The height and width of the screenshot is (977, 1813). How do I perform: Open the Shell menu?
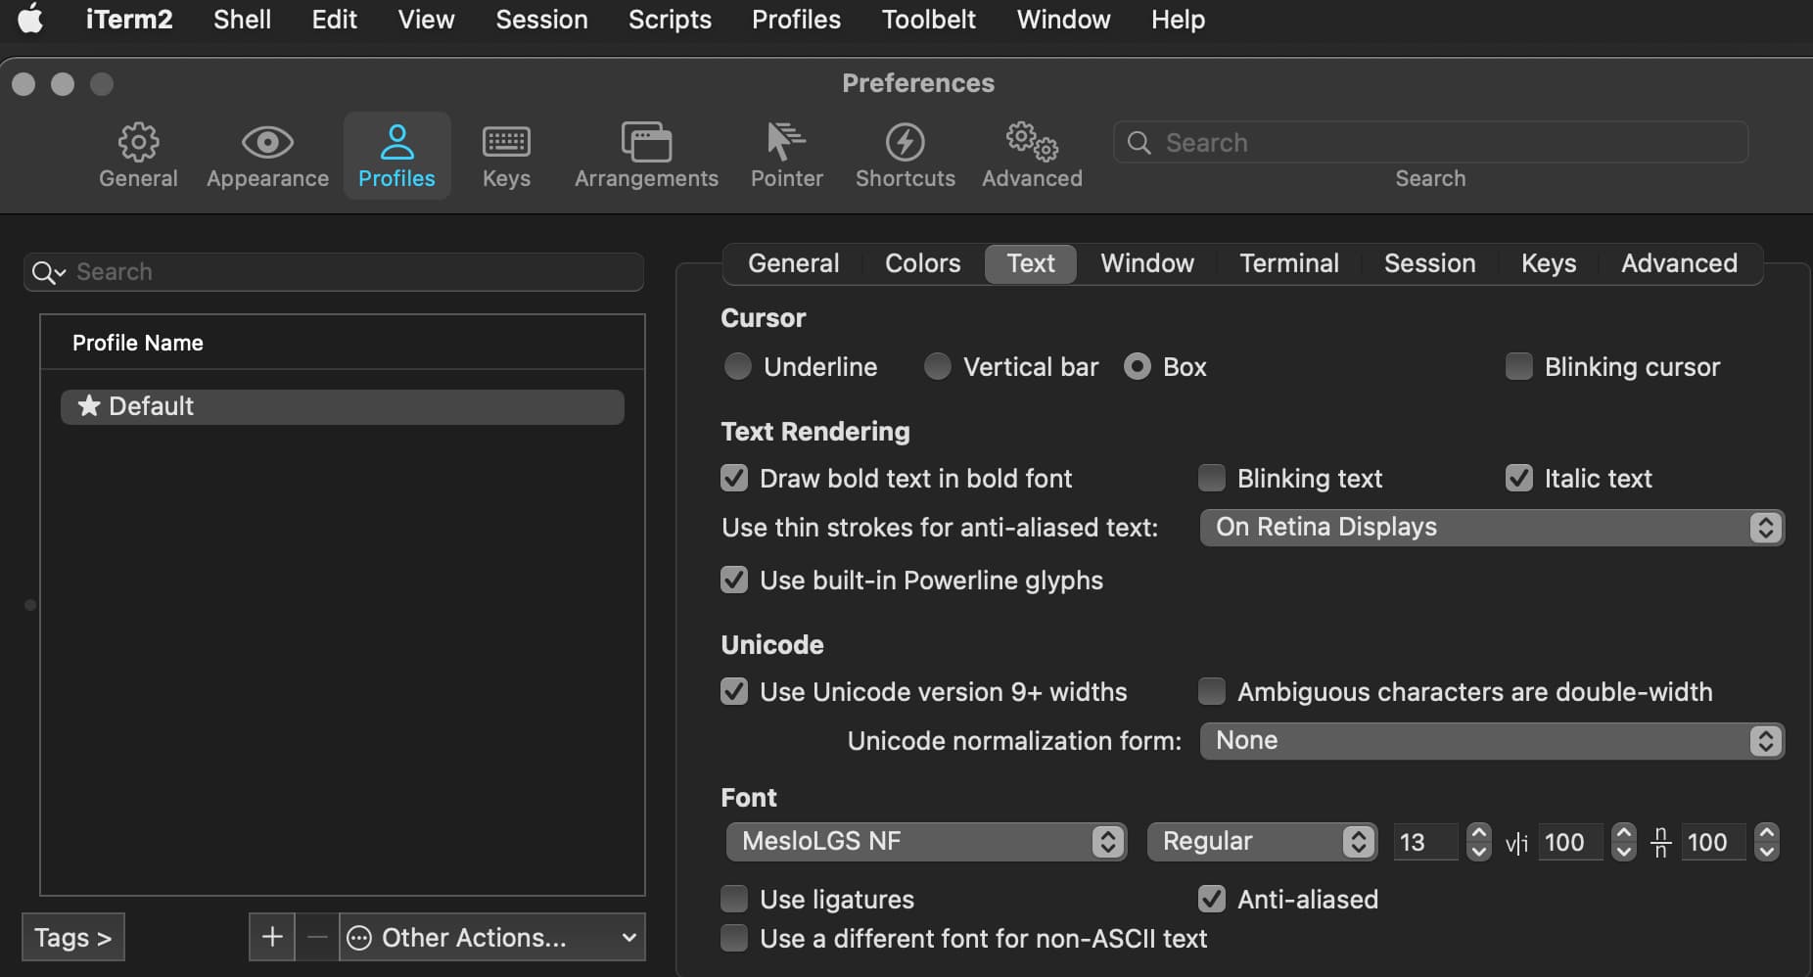point(242,19)
